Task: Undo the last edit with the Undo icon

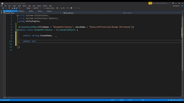Action: coord(20,8)
